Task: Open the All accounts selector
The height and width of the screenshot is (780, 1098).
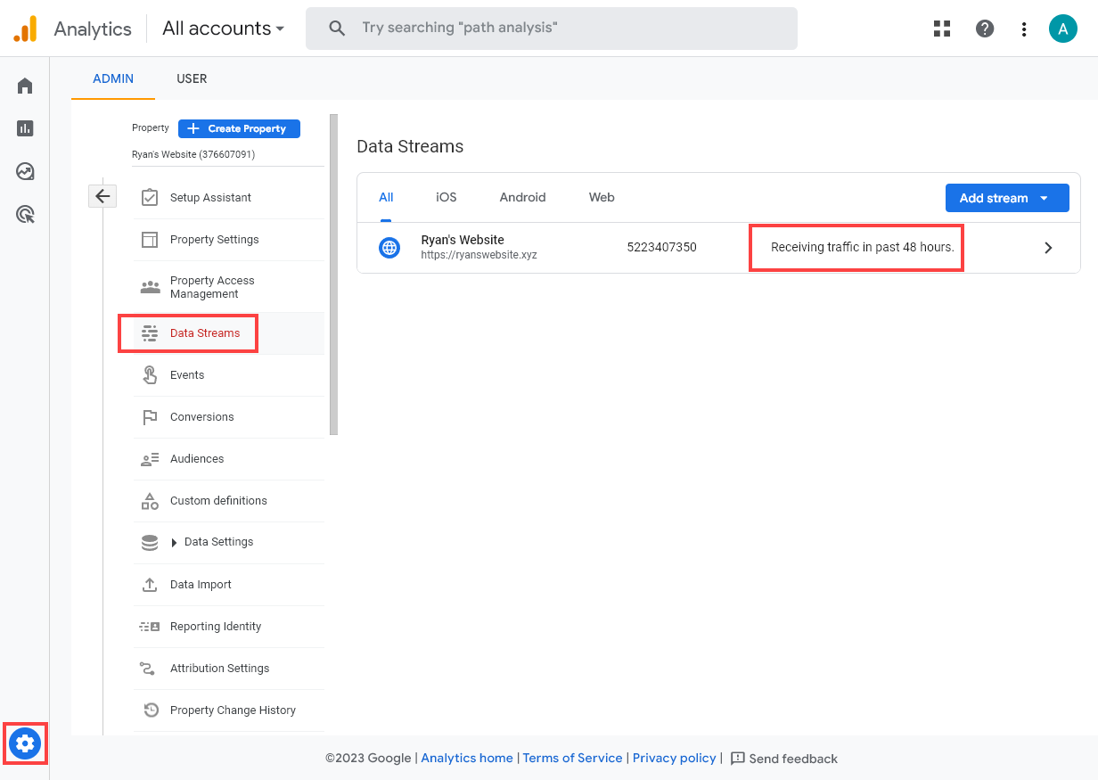Action: pos(222,28)
